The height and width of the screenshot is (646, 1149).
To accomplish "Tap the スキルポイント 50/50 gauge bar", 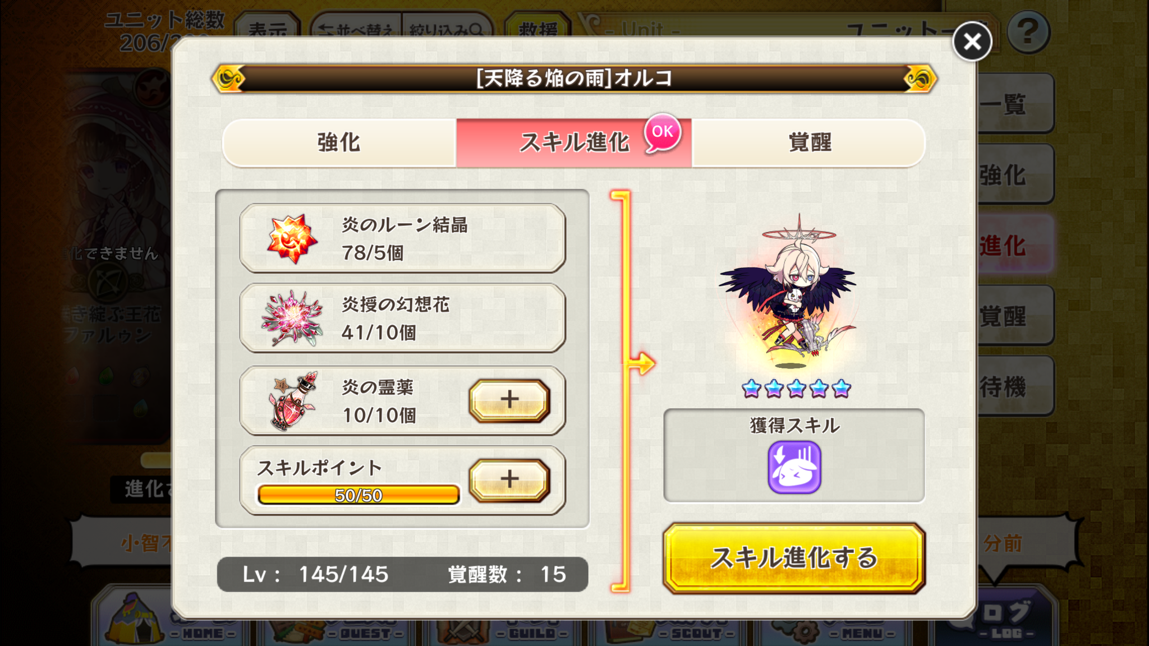I will pyautogui.click(x=359, y=495).
